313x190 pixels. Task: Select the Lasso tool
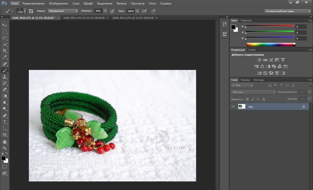click(5, 38)
